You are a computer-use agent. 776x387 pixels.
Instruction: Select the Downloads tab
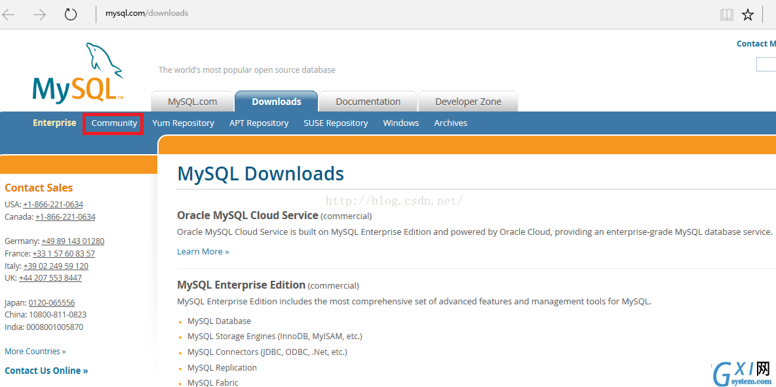click(276, 102)
